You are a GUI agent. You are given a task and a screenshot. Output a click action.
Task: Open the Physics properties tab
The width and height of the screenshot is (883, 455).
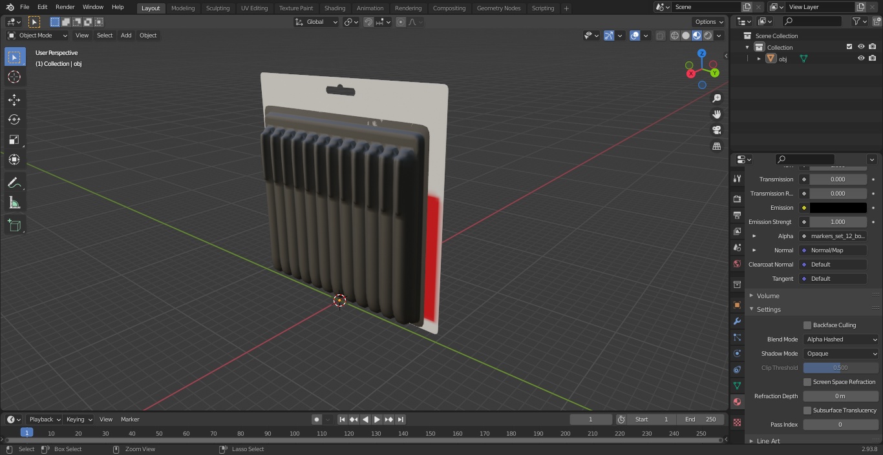pyautogui.click(x=737, y=353)
